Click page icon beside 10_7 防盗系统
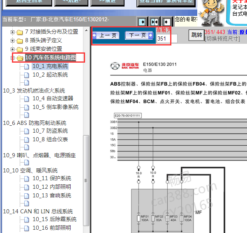Viewport: 247px width, 233px height. [x=27, y=131]
